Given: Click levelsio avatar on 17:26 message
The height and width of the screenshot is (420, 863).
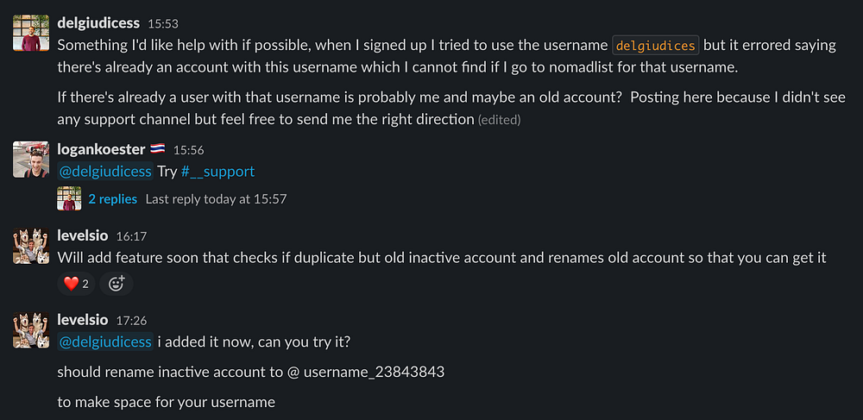Looking at the screenshot, I should (30, 329).
